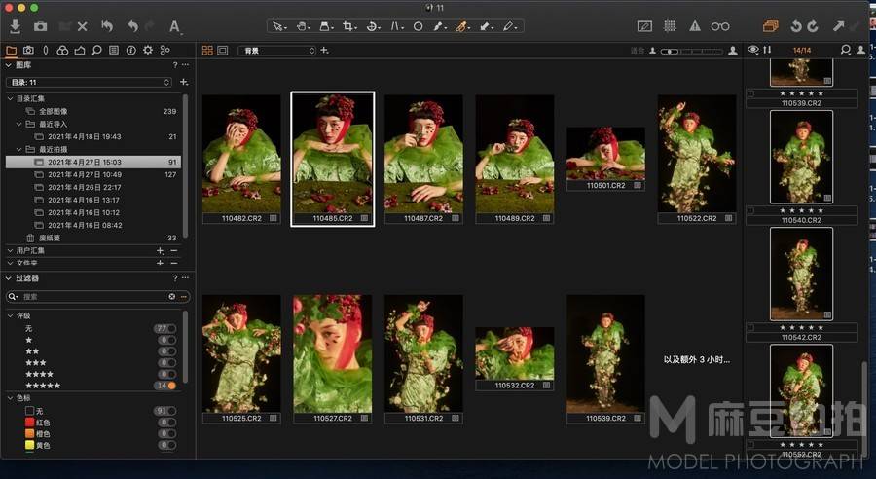Switch to the Metadata info tool tab

click(130, 51)
